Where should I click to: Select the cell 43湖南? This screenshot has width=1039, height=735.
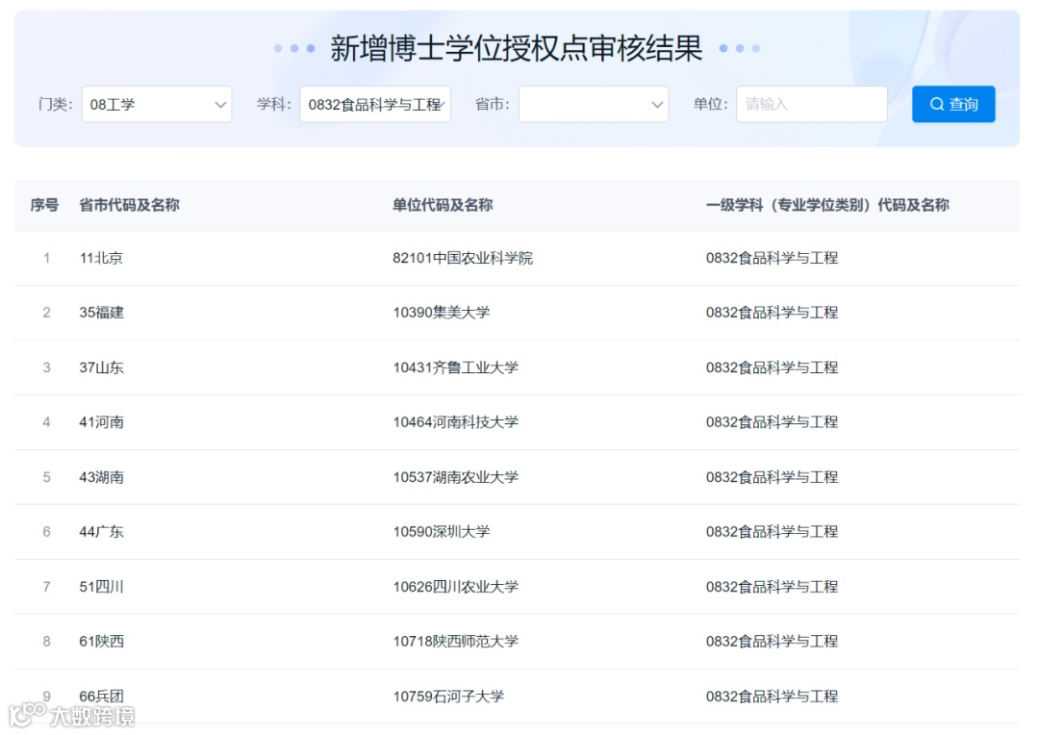101,477
